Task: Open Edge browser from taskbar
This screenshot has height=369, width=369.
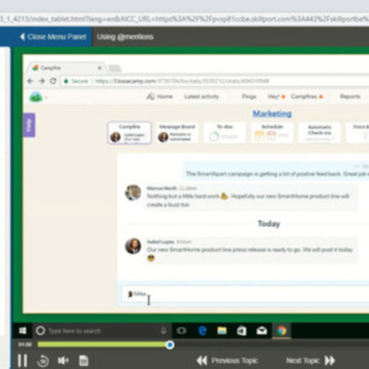Action: pos(202,331)
